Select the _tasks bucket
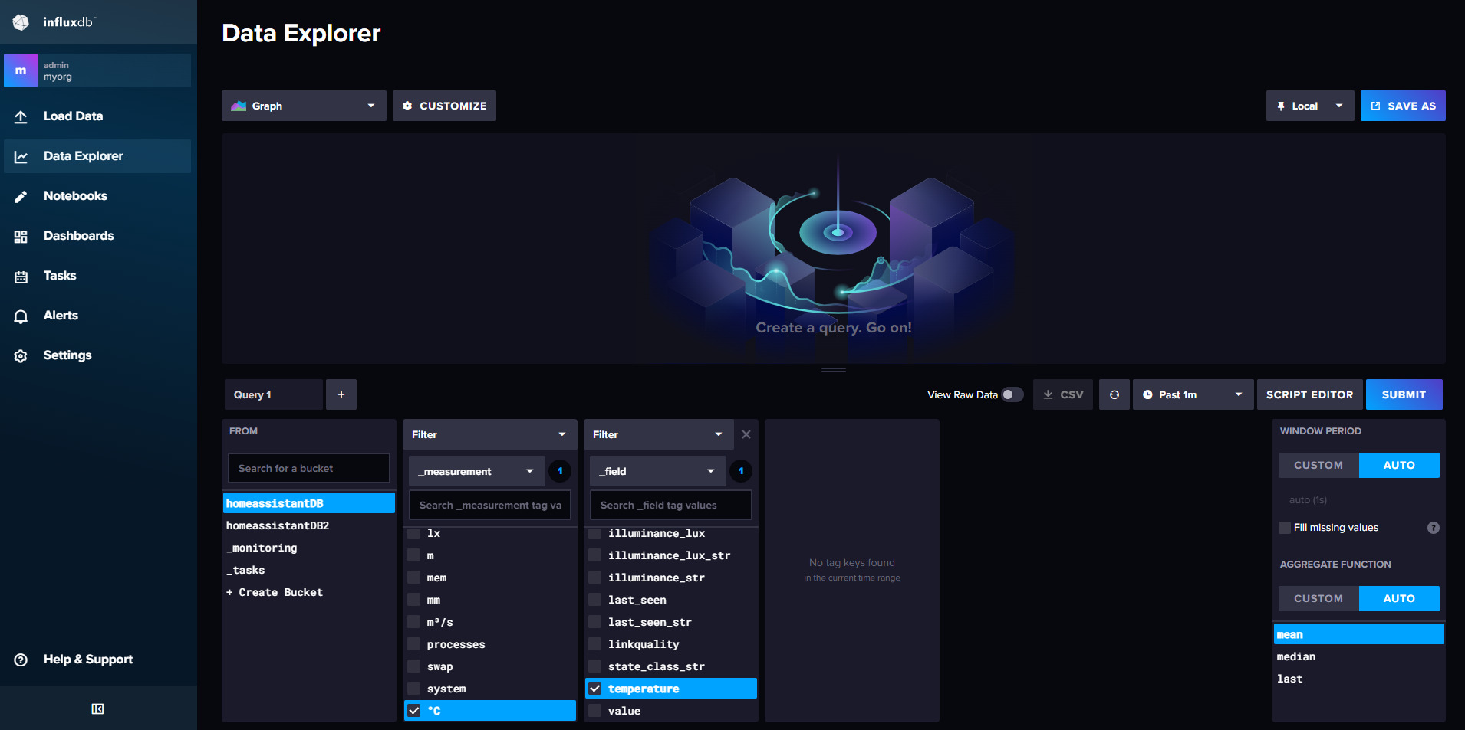1465x730 pixels. (308, 570)
